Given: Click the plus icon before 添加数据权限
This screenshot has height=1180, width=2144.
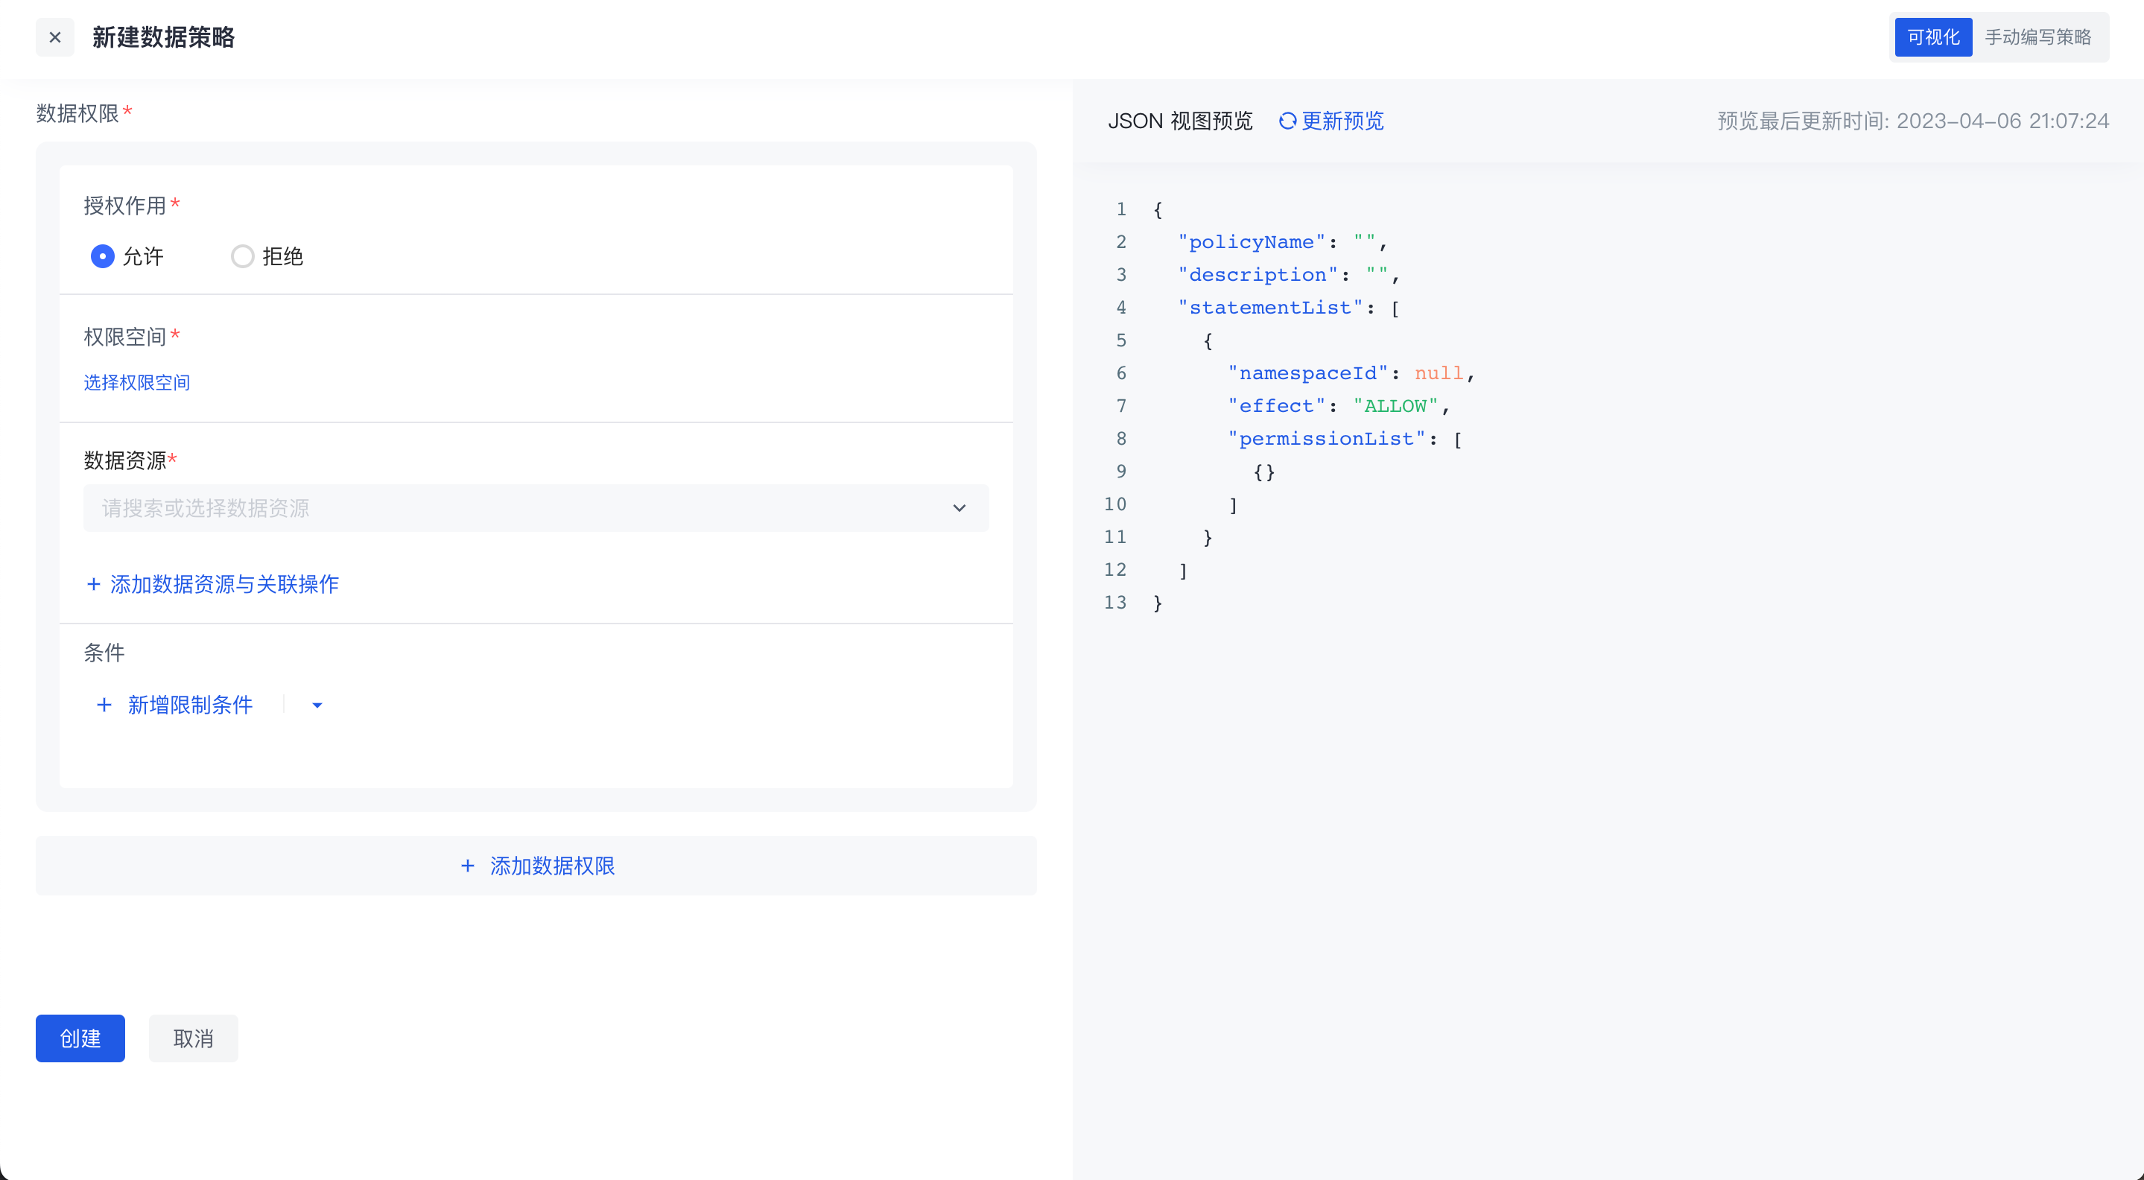Looking at the screenshot, I should pyautogui.click(x=468, y=866).
